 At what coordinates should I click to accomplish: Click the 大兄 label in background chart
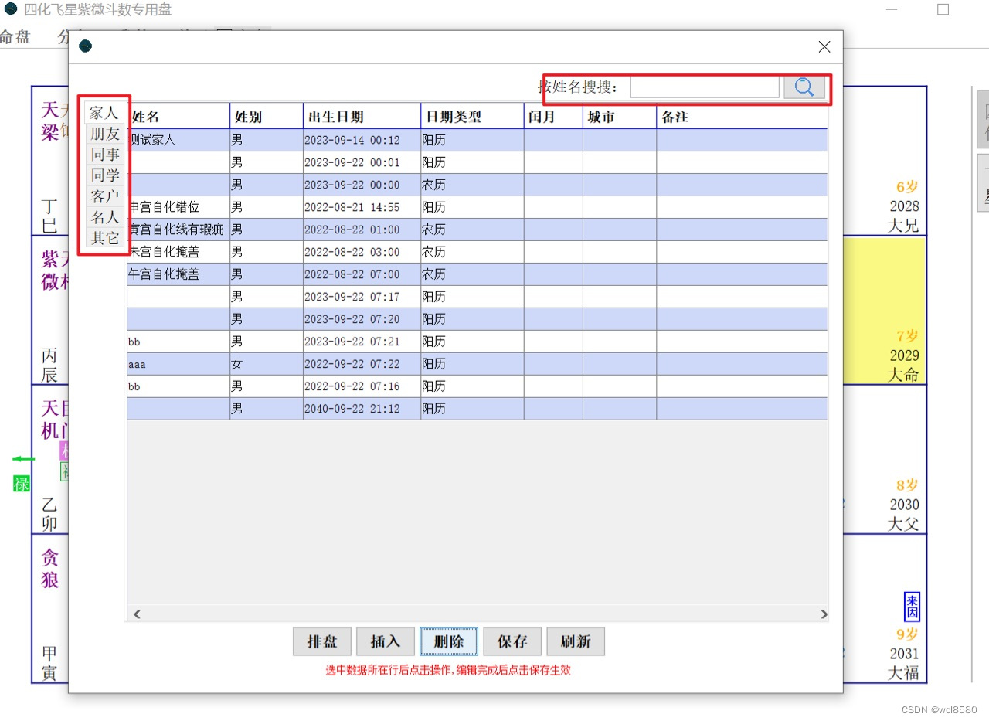coord(903,226)
